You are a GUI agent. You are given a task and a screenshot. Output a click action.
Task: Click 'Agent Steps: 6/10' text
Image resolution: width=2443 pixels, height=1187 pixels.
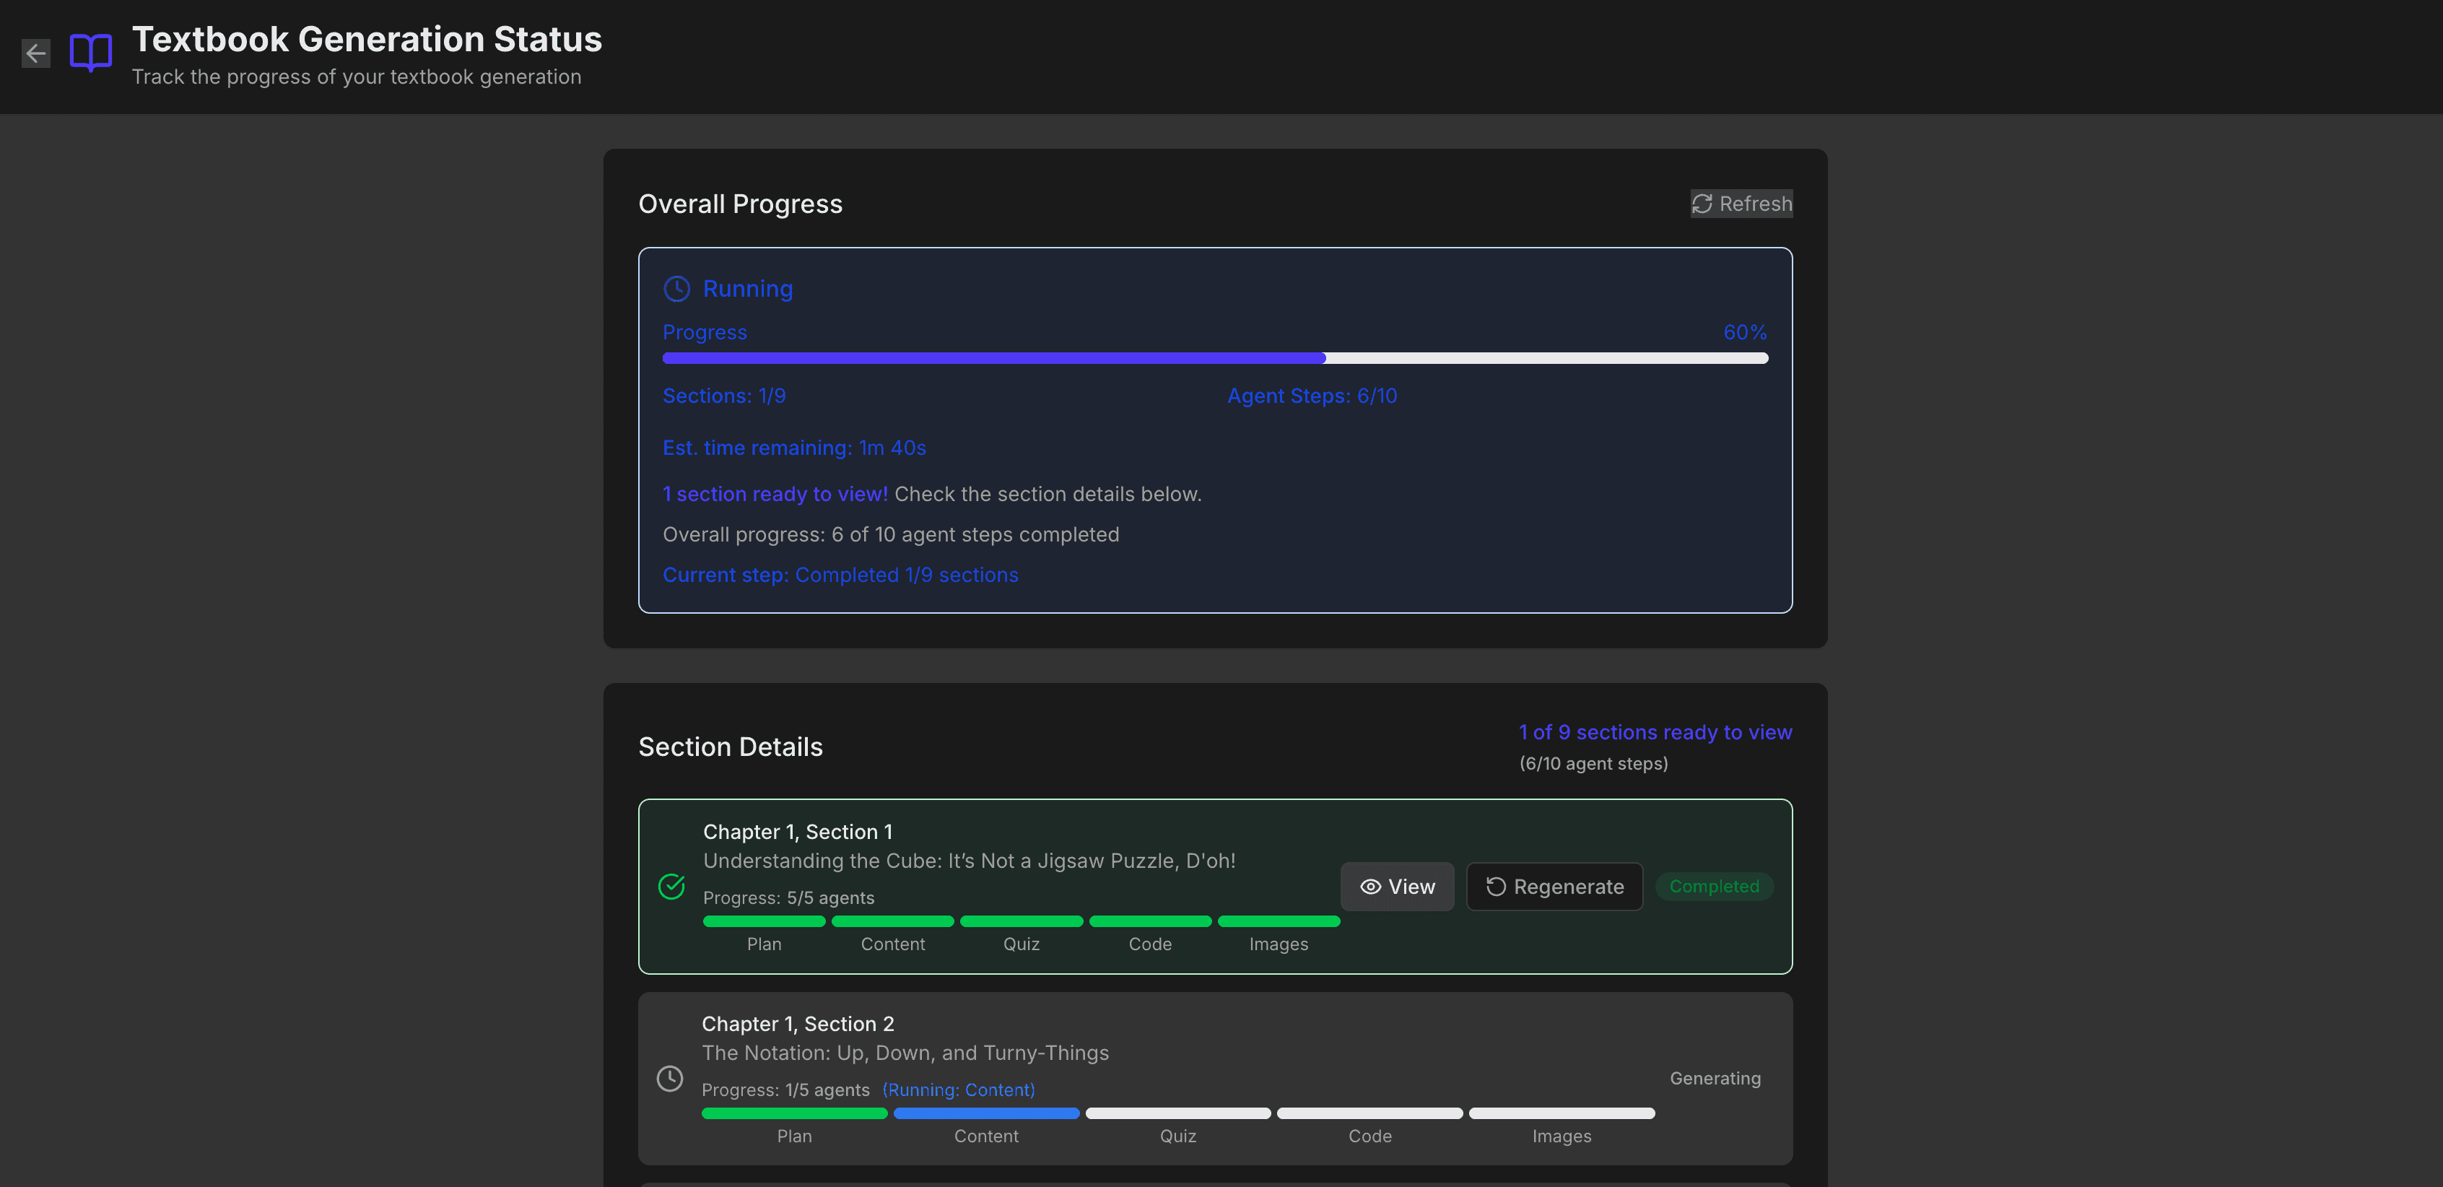click(1312, 396)
